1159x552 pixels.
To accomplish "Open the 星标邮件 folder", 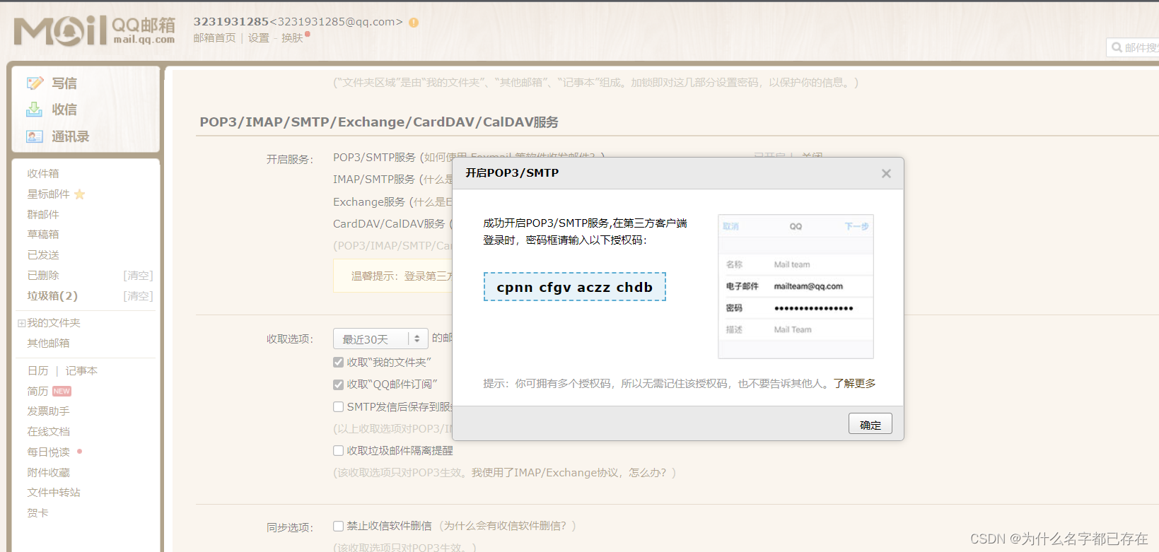I will click(48, 194).
